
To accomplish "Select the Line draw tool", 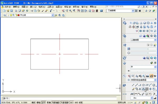I will pyautogui.click(x=133, y=85).
